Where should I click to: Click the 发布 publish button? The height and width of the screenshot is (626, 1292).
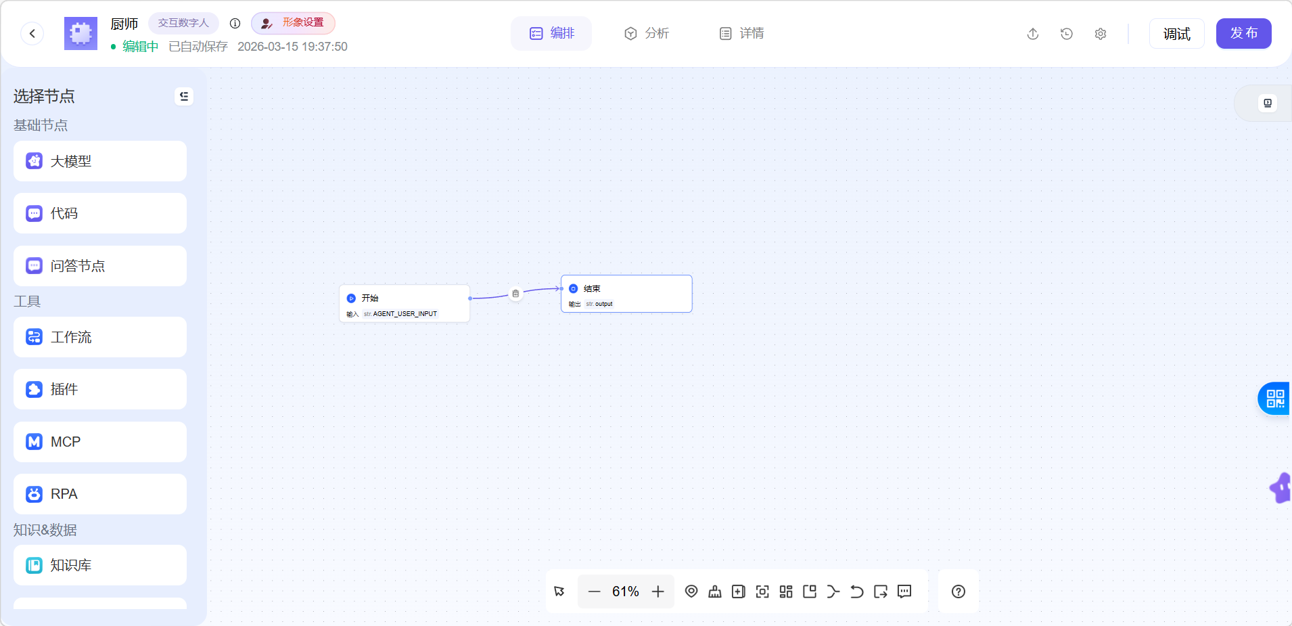(x=1243, y=33)
